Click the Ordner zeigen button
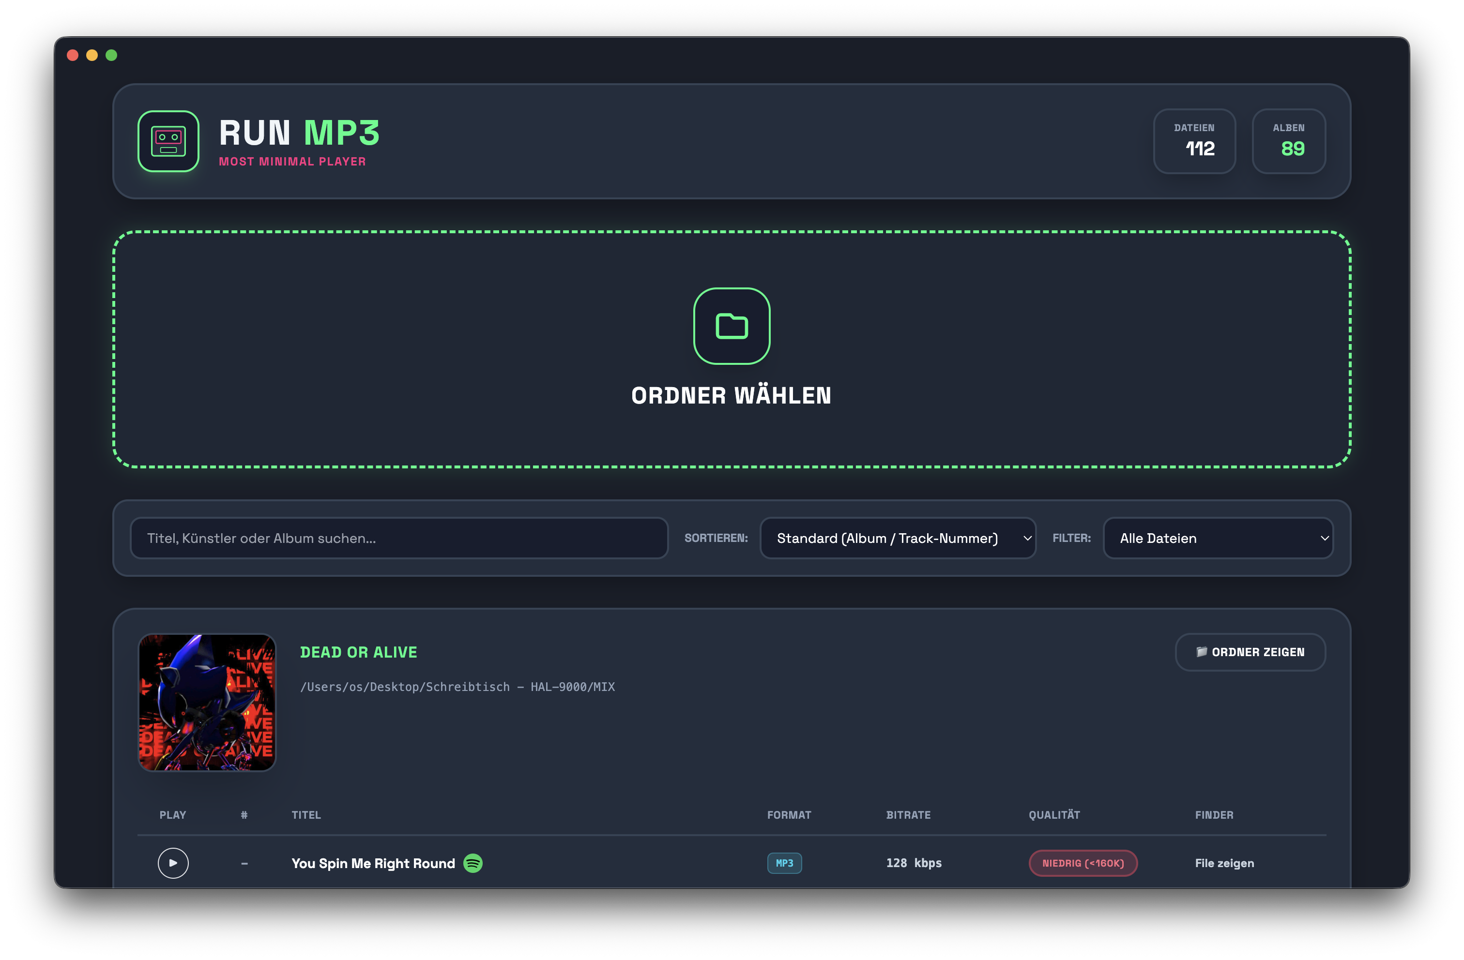This screenshot has height=960, width=1464. pos(1250,652)
